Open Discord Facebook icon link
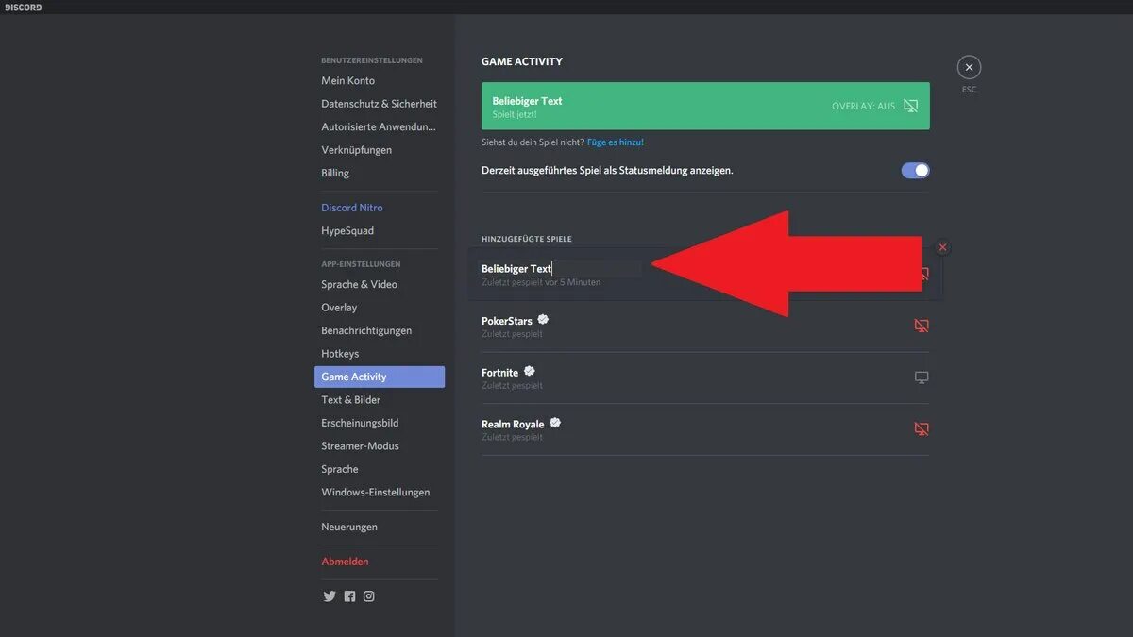 349,596
